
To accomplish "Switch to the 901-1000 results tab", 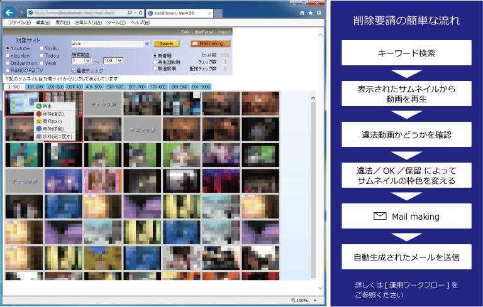I will [201, 87].
